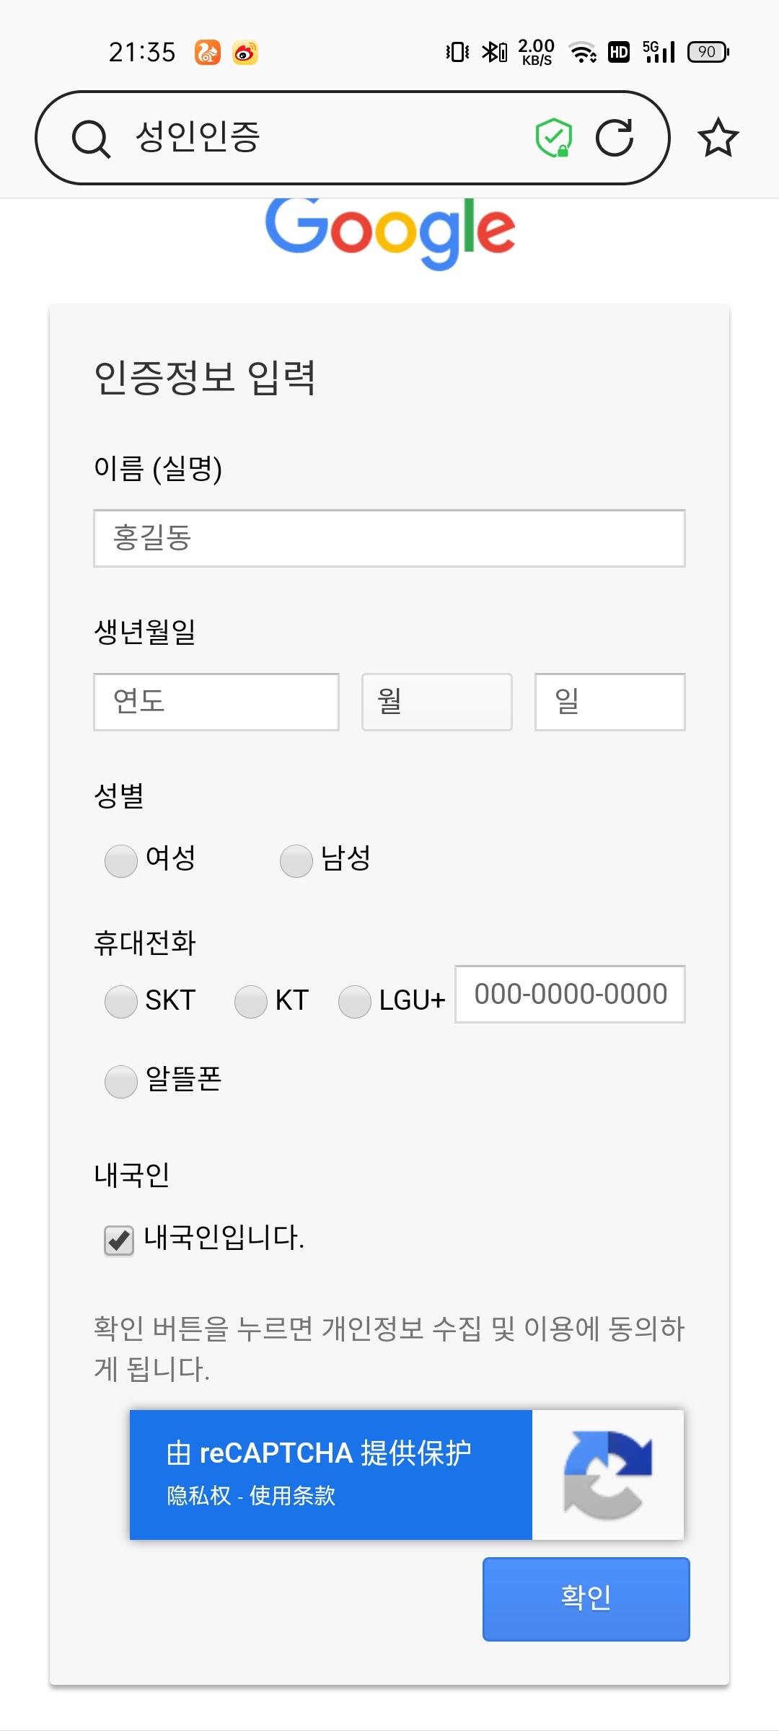
Task: Tap the UC Browser notification icon
Action: 208,53
